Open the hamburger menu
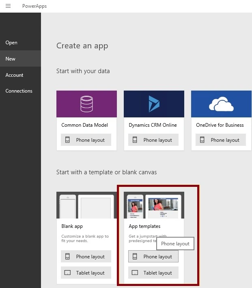Screen dimensions: 252x288 pyautogui.click(x=8, y=6)
